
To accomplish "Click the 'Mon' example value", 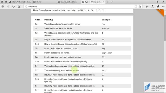I will tap(103, 24).
